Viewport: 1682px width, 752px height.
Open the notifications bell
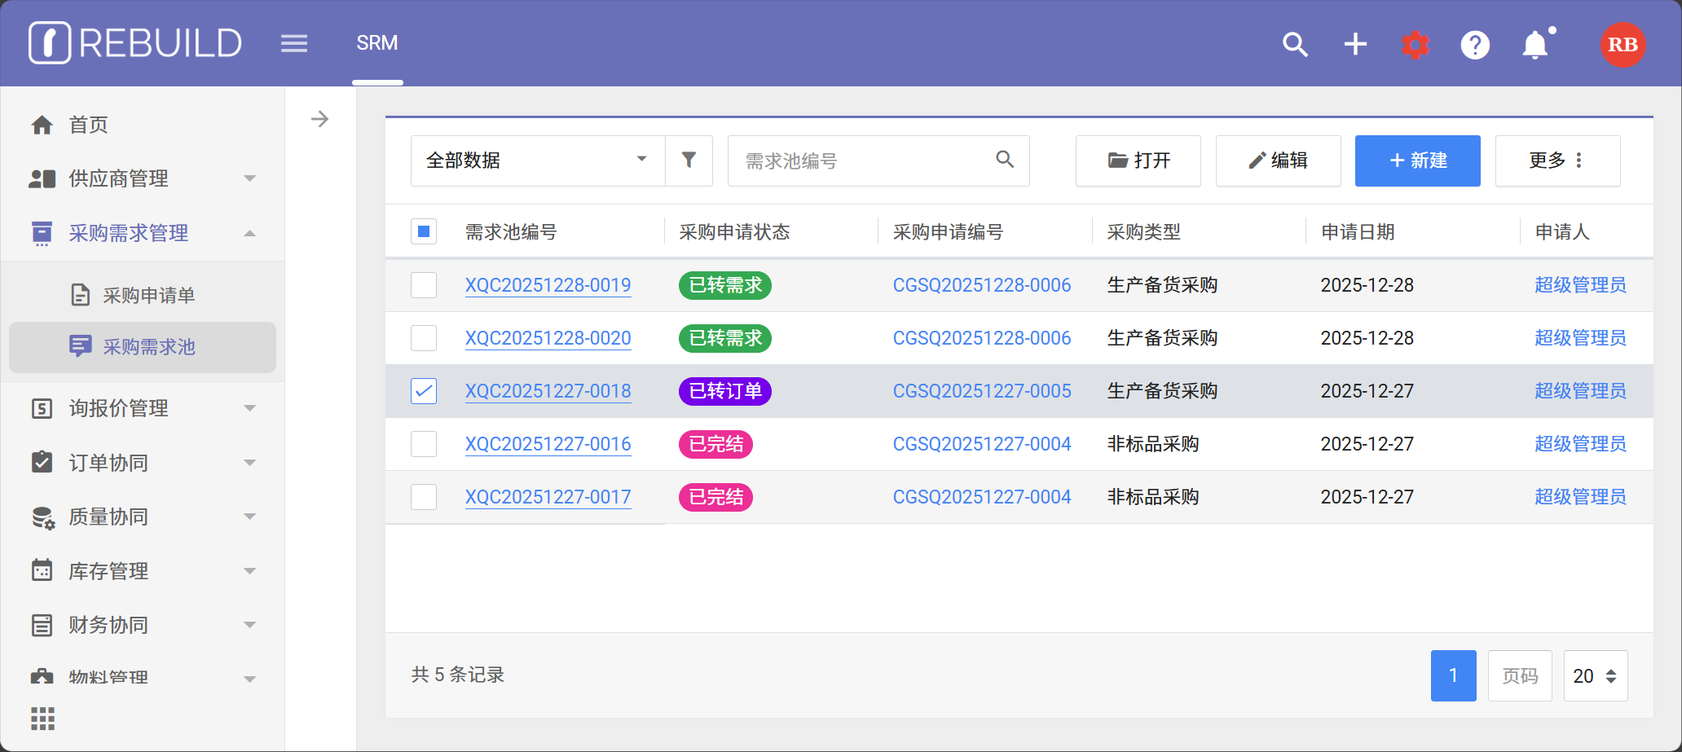click(x=1535, y=44)
